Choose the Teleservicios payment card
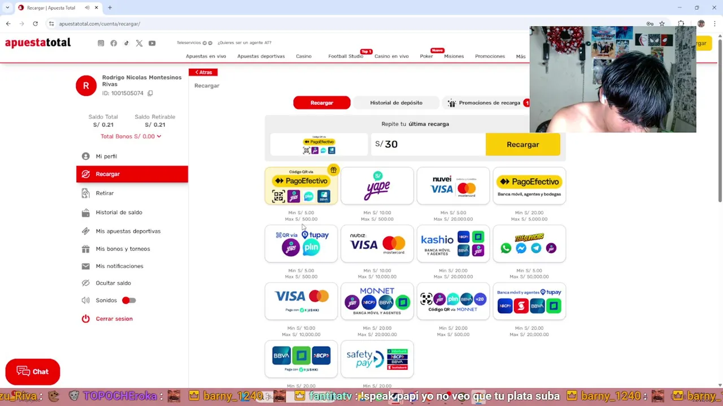Viewport: 723px width, 406px height. coord(529,244)
